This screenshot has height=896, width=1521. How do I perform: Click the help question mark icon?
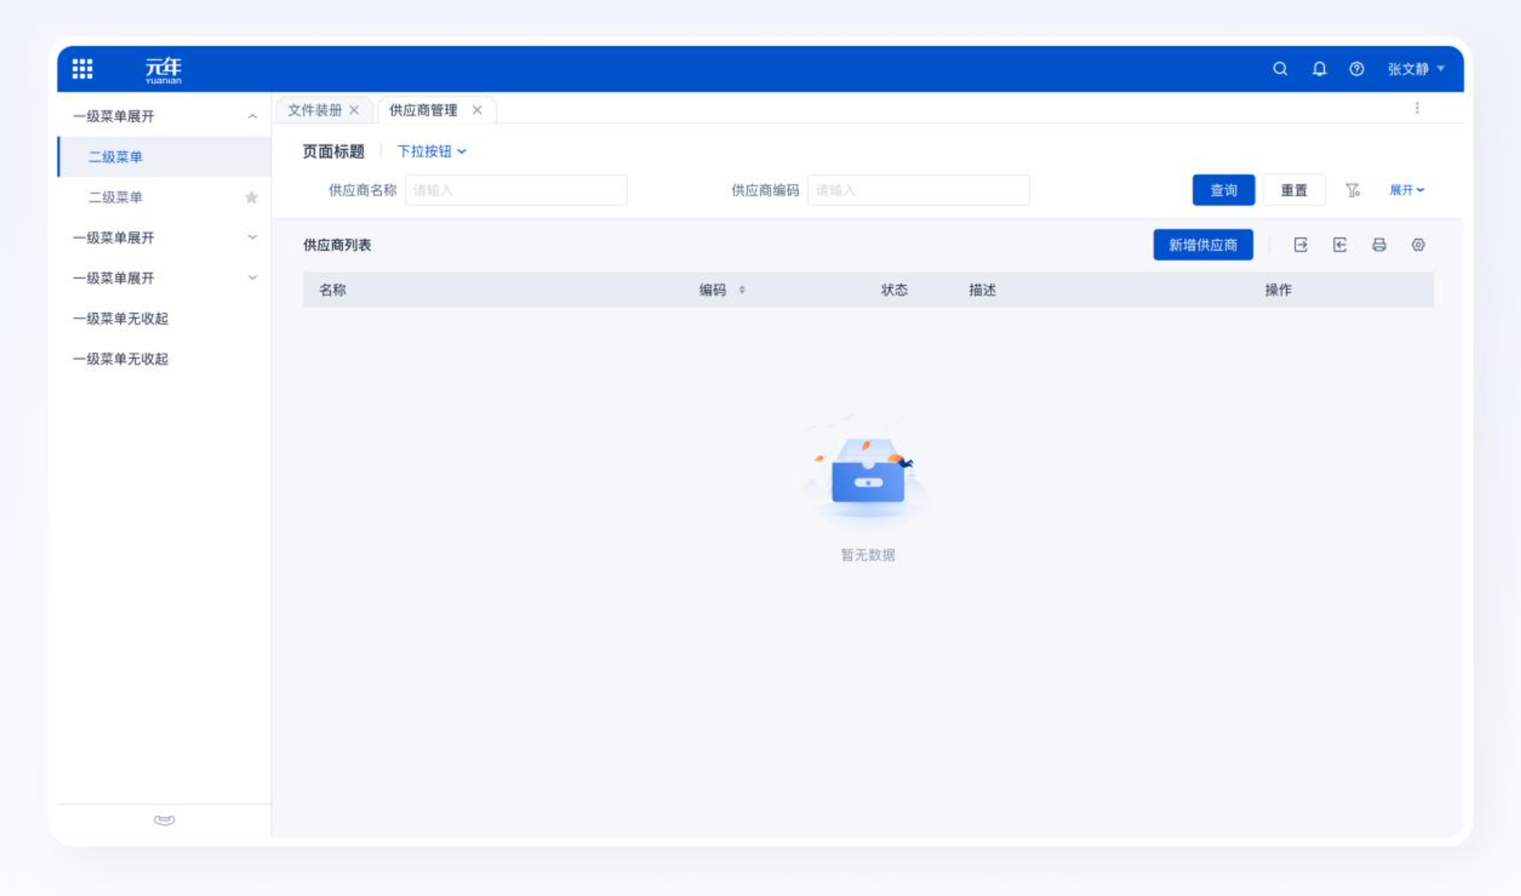pyautogui.click(x=1356, y=69)
